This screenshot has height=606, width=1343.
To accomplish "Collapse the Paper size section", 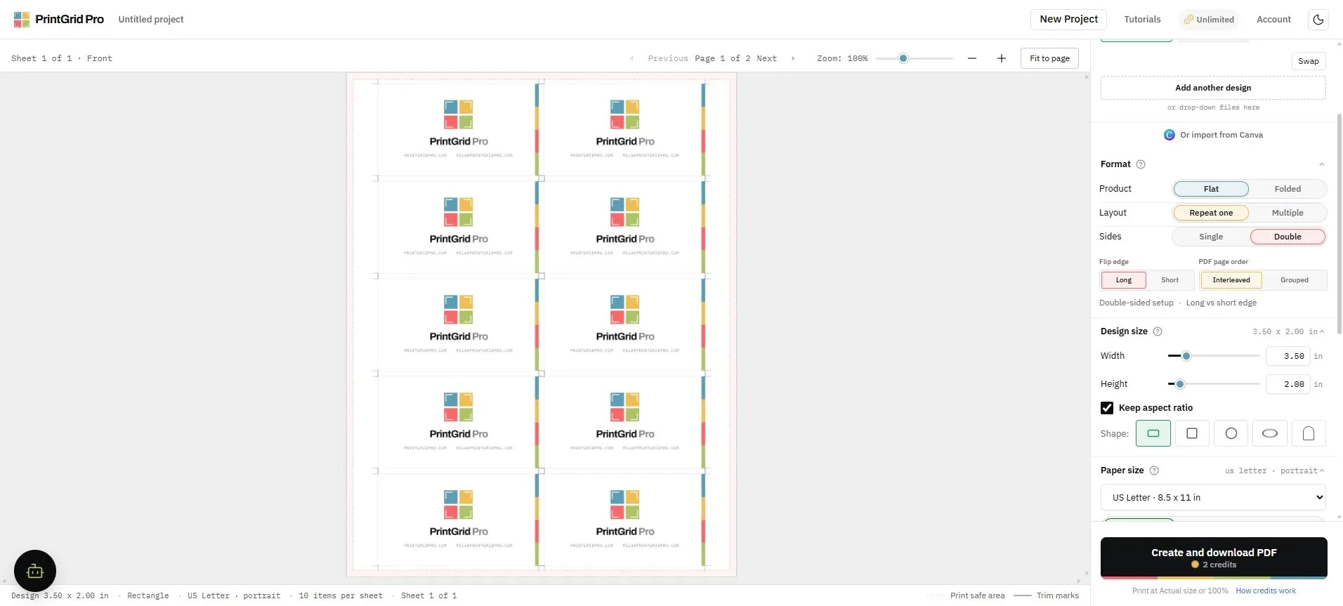I will (x=1322, y=470).
